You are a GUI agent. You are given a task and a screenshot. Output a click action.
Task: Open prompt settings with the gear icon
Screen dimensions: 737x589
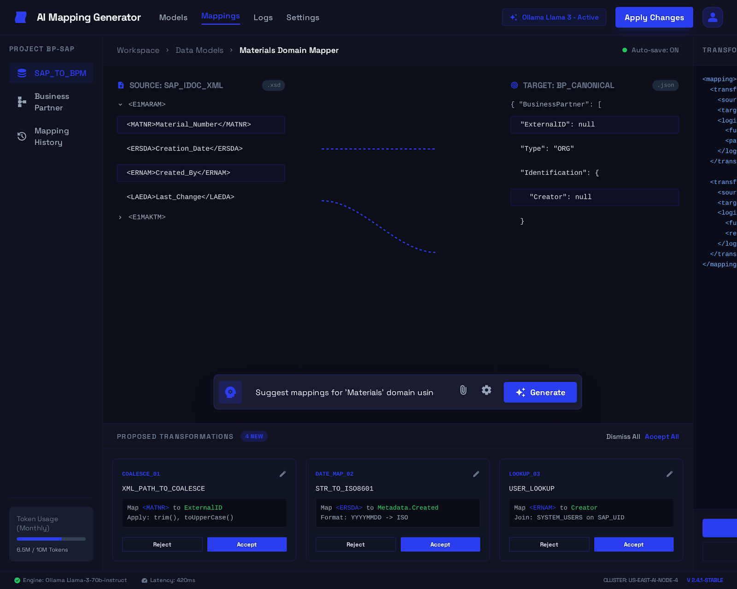tap(486, 390)
